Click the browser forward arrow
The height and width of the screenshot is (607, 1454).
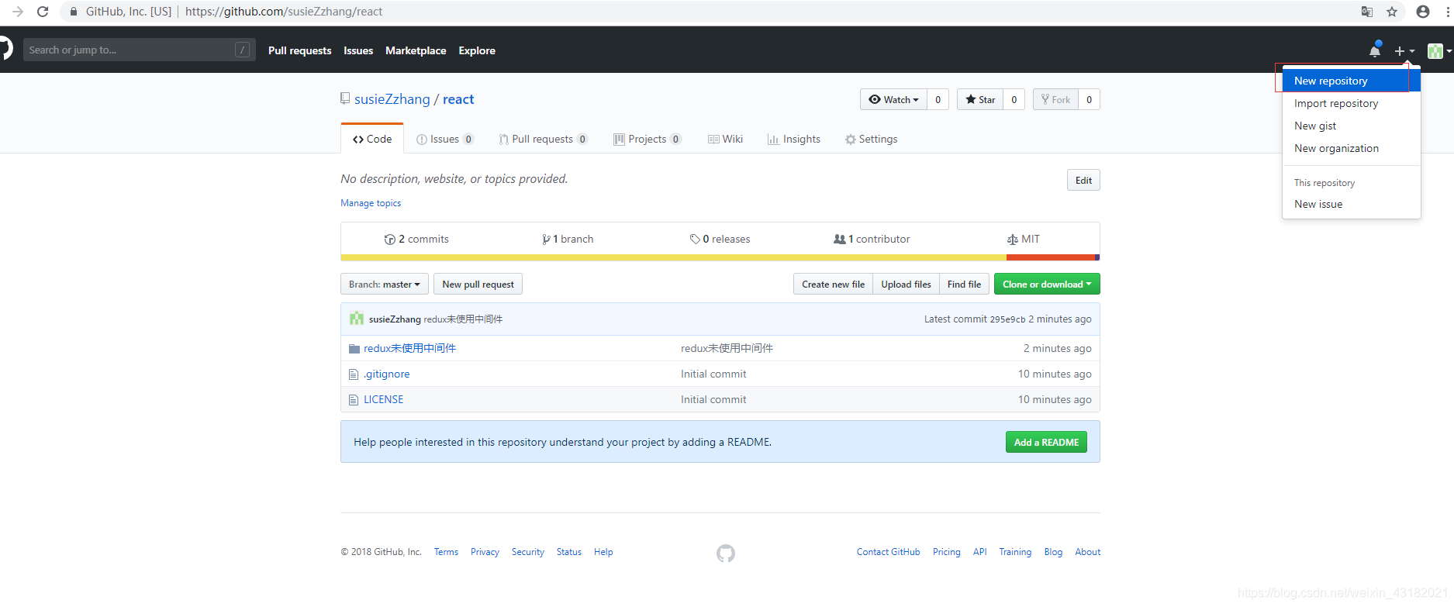pyautogui.click(x=18, y=12)
